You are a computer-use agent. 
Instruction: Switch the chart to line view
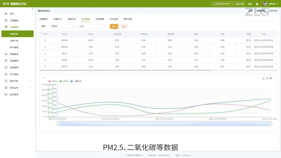coord(267,78)
